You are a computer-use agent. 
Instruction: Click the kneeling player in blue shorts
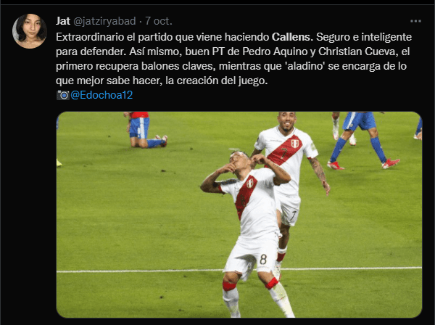tap(144, 130)
